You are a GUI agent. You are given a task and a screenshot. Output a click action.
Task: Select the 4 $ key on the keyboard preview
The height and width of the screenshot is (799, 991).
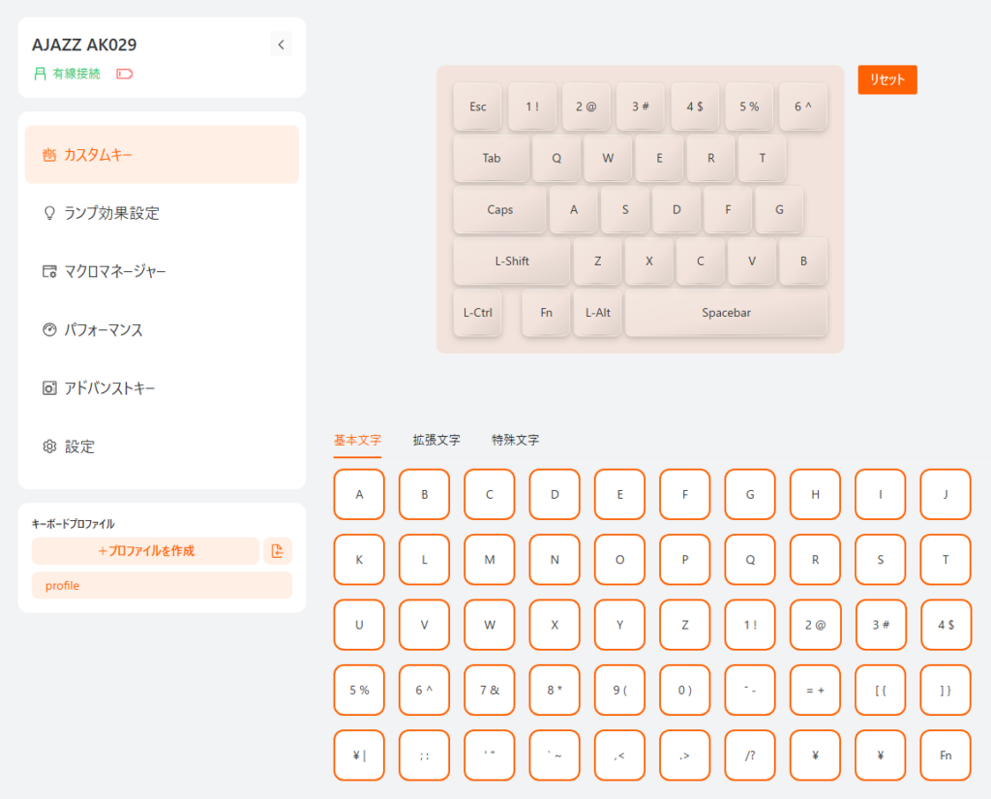tap(695, 107)
